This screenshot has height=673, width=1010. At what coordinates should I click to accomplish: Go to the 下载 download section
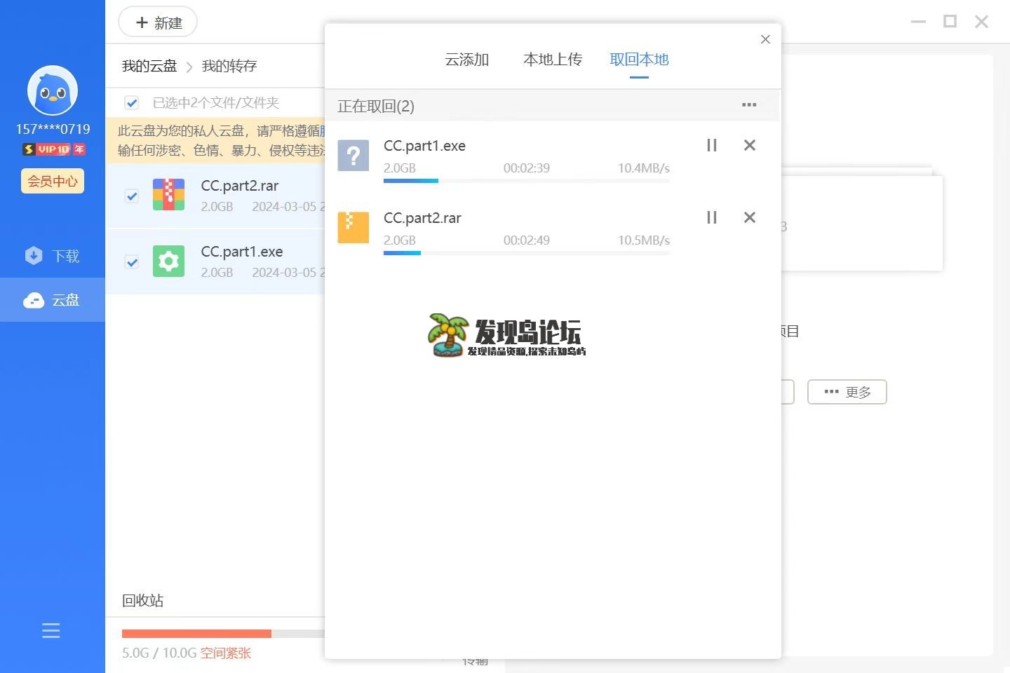pyautogui.click(x=53, y=256)
